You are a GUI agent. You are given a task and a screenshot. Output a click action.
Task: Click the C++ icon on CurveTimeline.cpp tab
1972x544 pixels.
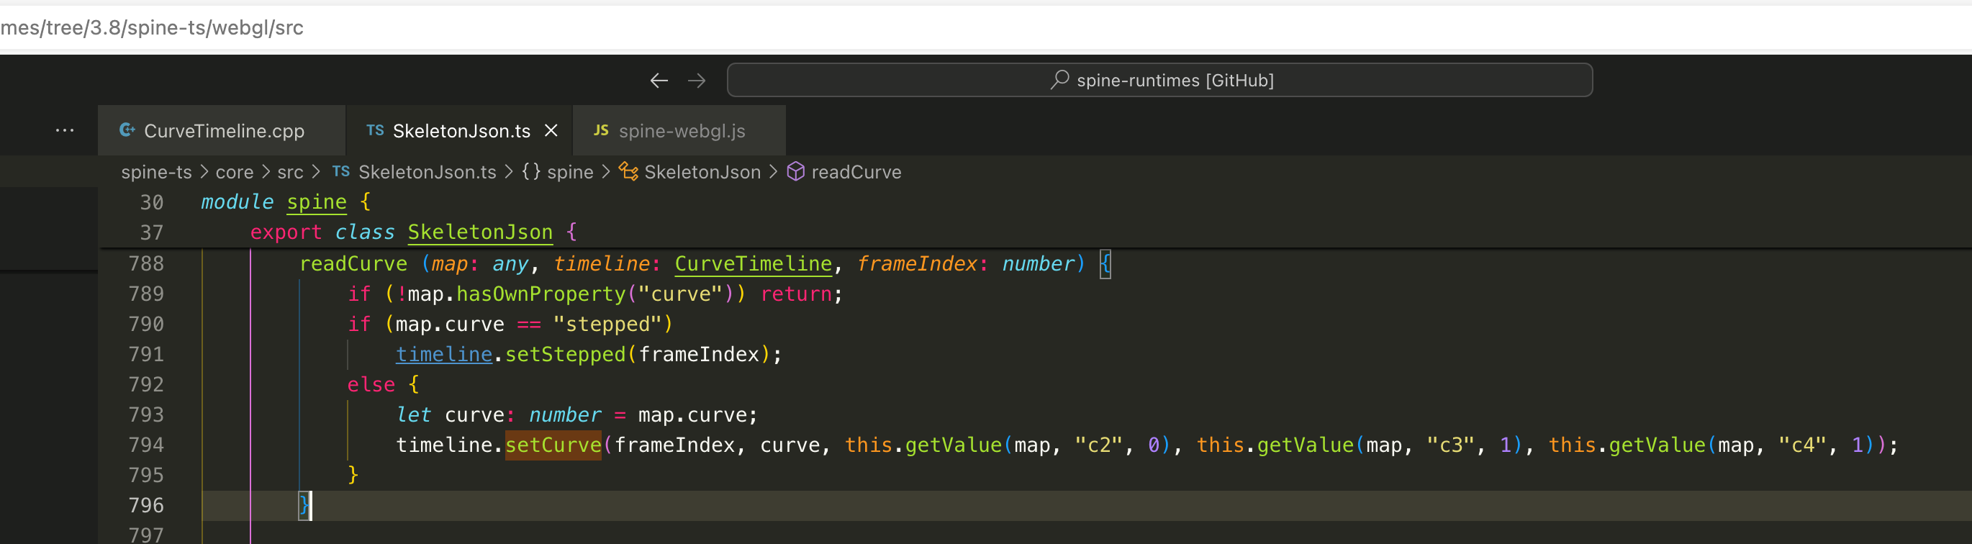tap(127, 130)
